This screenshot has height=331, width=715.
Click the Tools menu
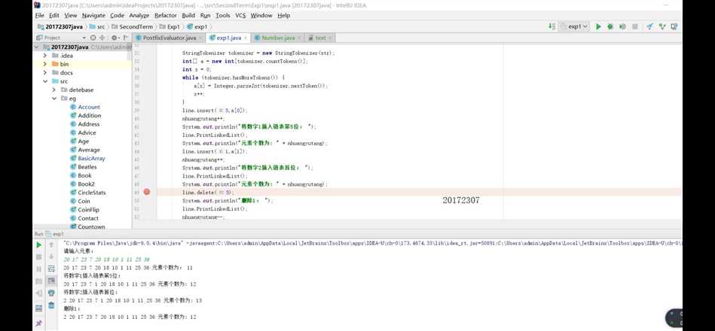click(x=223, y=16)
